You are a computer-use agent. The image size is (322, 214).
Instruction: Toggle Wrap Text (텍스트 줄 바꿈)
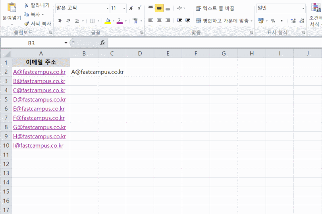pos(215,8)
